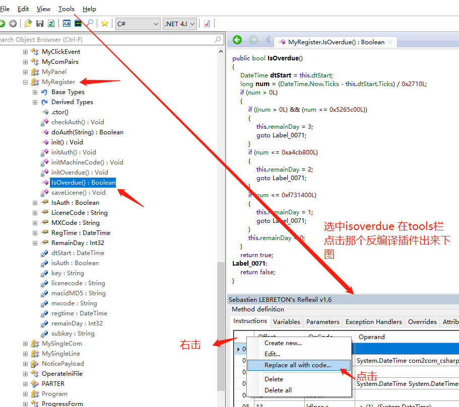
Task: Click the Save floppy disk icon
Action: pyautogui.click(x=40, y=23)
